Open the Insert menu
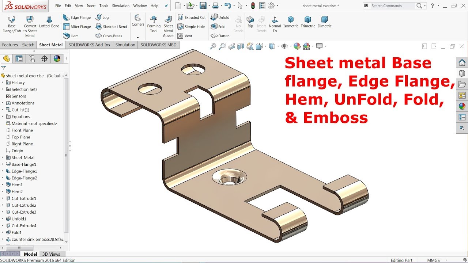This screenshot has height=263, width=468. click(x=91, y=6)
